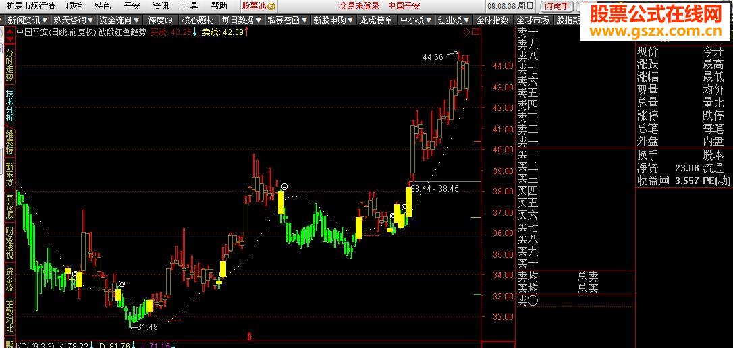Expand the 创业板 dropdown
Viewport: 733px width, 348px height.
453,20
